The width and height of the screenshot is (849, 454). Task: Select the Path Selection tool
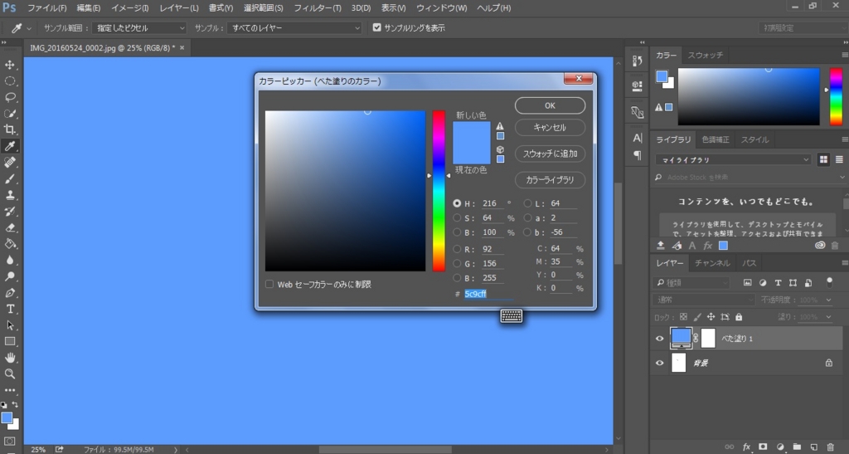(x=10, y=325)
